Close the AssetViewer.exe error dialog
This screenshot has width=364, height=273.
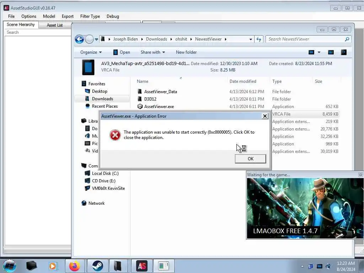point(264,116)
